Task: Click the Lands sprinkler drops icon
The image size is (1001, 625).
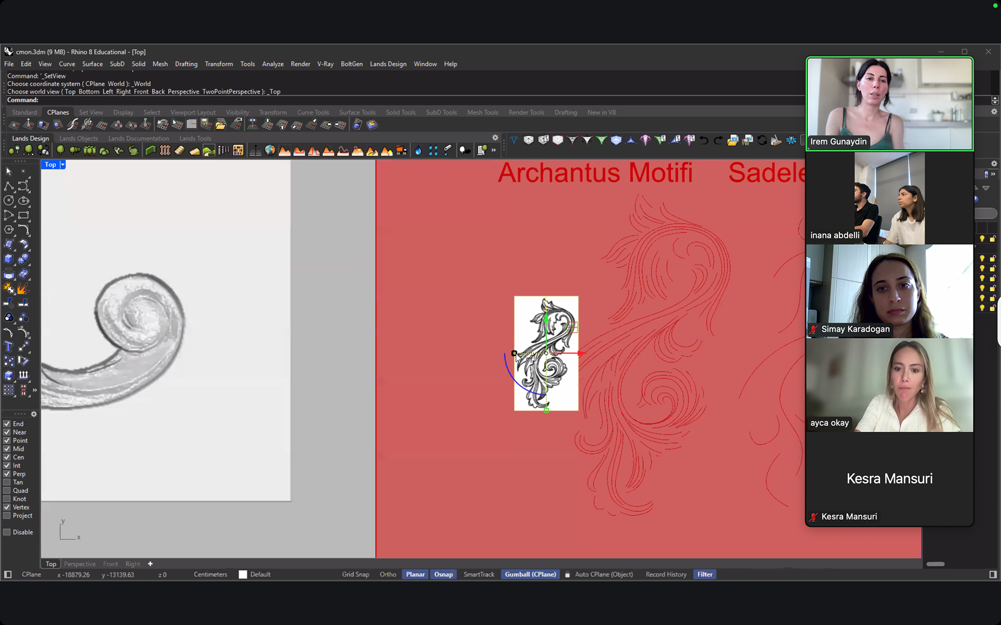Action: tap(433, 151)
